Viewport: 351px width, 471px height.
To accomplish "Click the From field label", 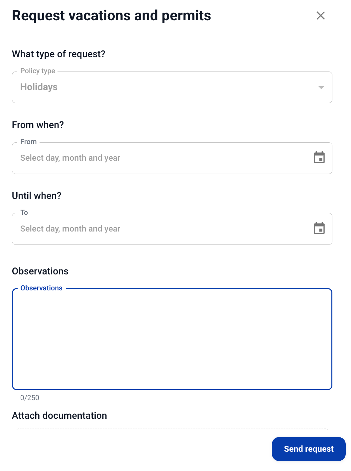I will (x=28, y=142).
